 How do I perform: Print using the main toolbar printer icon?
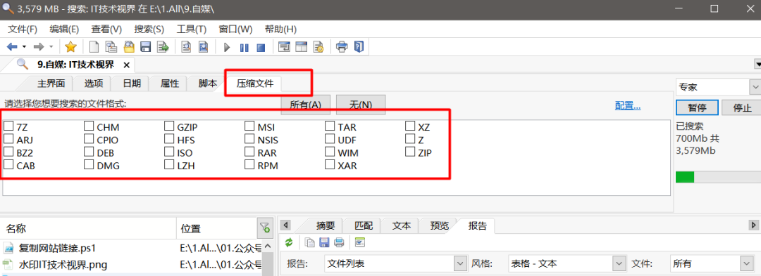(342, 47)
